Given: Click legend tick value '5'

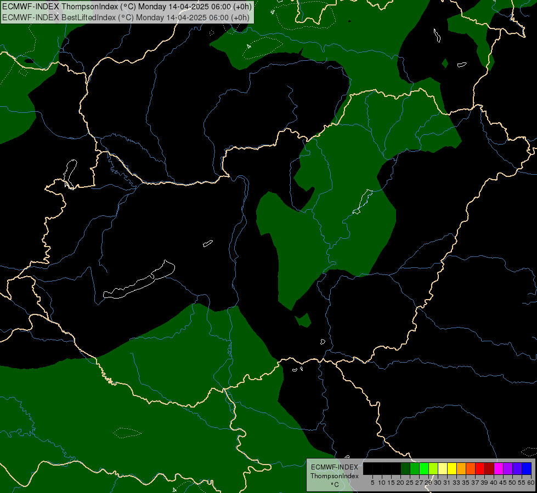Looking at the screenshot, I should 372,483.
